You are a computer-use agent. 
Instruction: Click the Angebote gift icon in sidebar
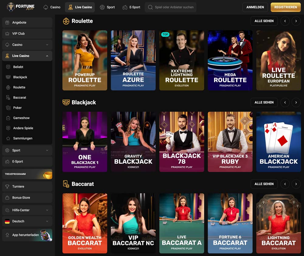click(7, 22)
